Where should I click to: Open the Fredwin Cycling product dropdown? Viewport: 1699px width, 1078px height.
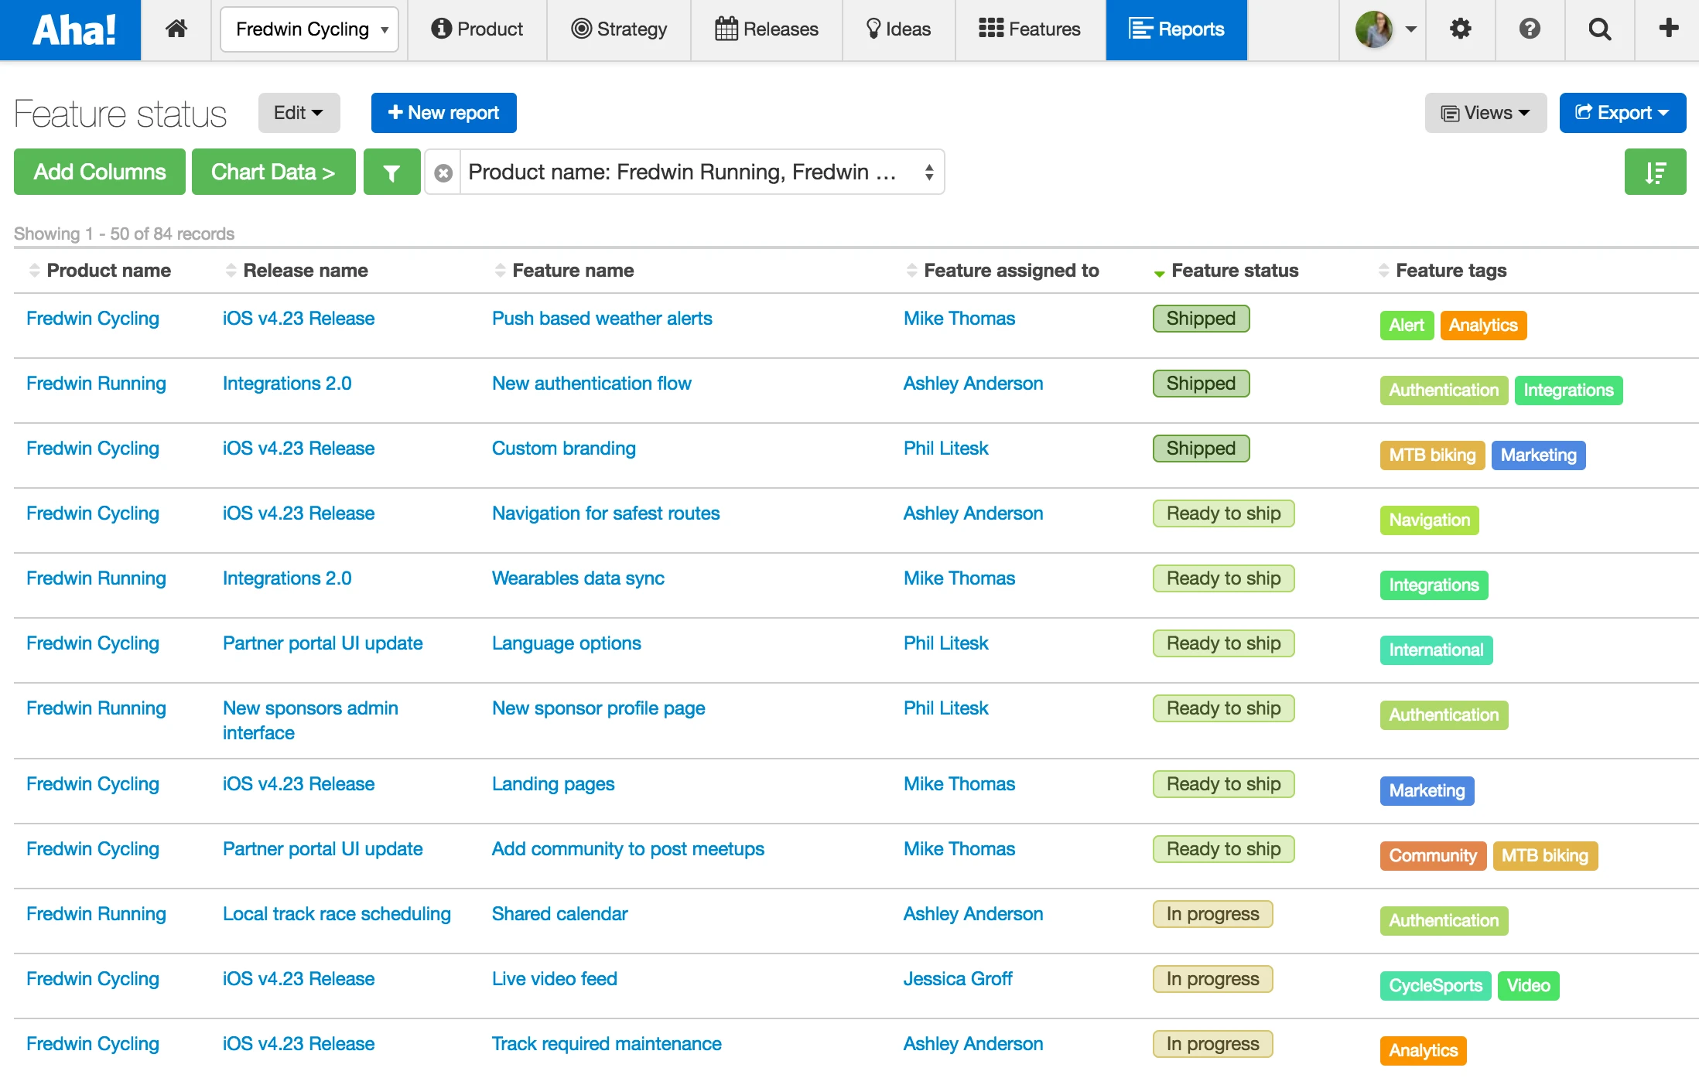[309, 29]
